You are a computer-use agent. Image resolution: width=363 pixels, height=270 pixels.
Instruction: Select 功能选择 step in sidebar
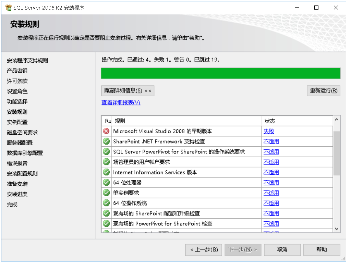pyautogui.click(x=17, y=101)
